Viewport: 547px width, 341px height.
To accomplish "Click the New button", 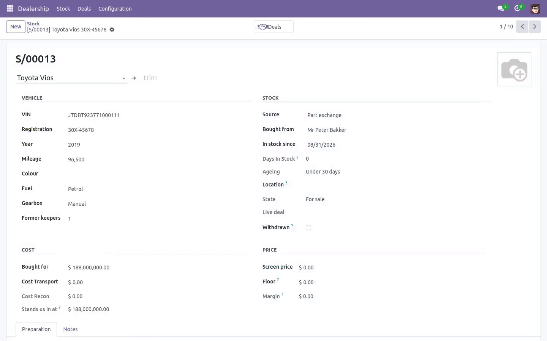I will [16, 27].
